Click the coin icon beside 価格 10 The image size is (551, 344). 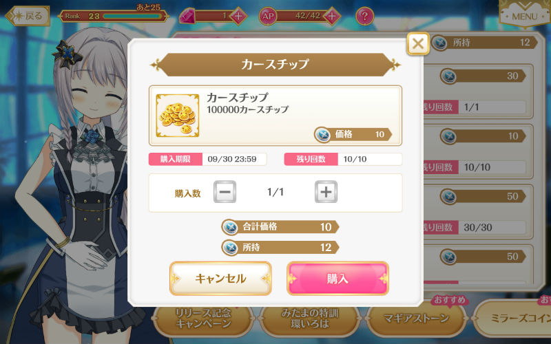pyautogui.click(x=322, y=134)
